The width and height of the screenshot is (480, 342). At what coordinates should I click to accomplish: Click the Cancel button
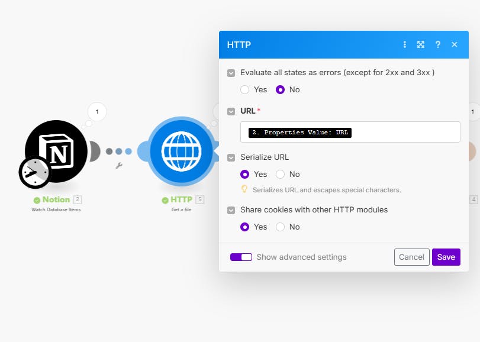411,257
